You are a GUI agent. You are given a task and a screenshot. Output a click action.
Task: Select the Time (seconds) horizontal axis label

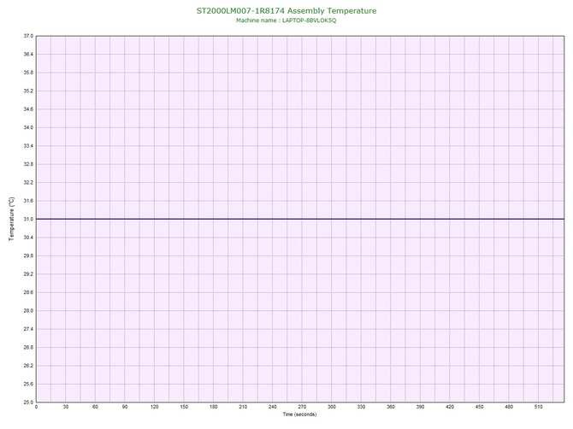[299, 414]
